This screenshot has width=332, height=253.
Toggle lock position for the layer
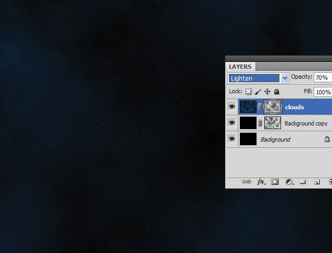coord(267,92)
